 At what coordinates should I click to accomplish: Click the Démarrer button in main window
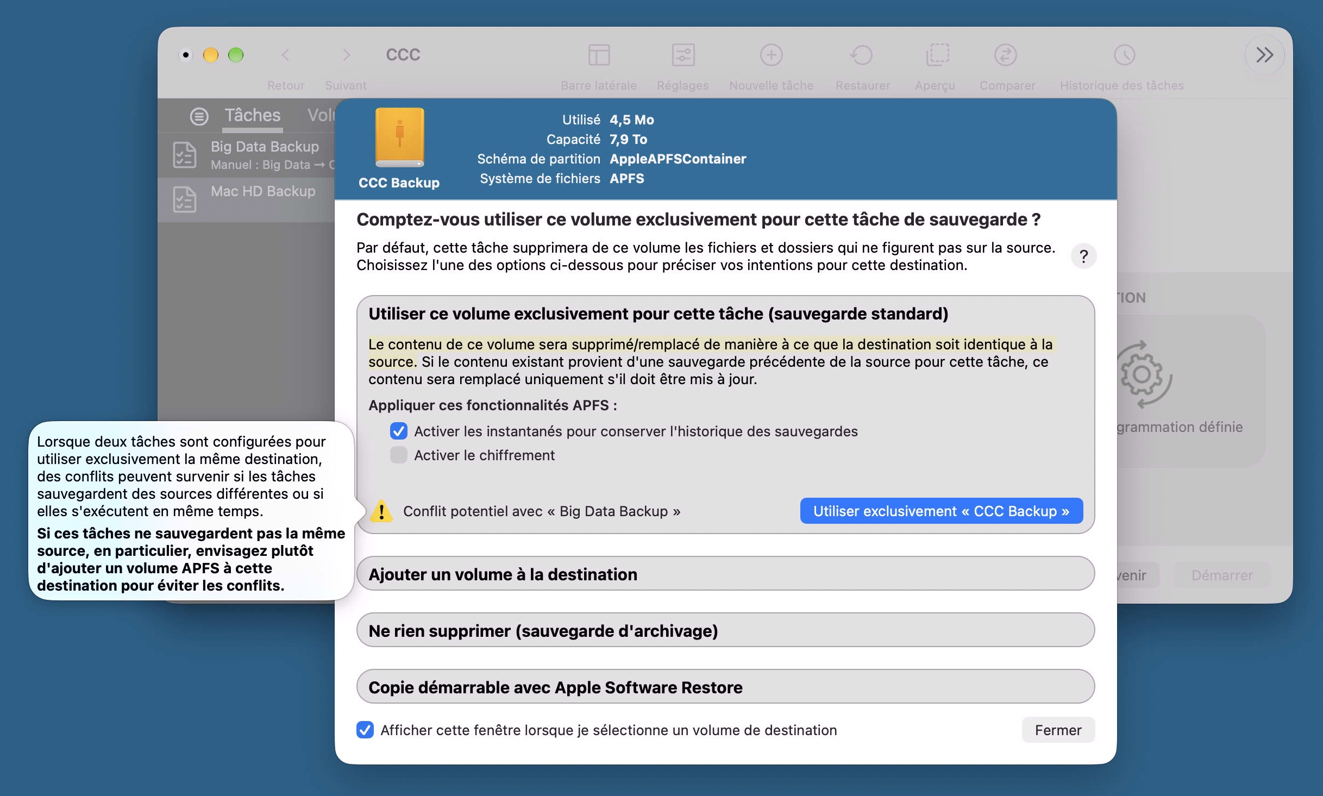(1222, 575)
